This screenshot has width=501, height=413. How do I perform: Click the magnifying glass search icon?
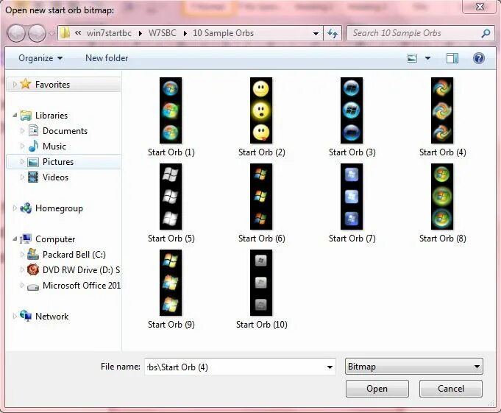[x=486, y=33]
